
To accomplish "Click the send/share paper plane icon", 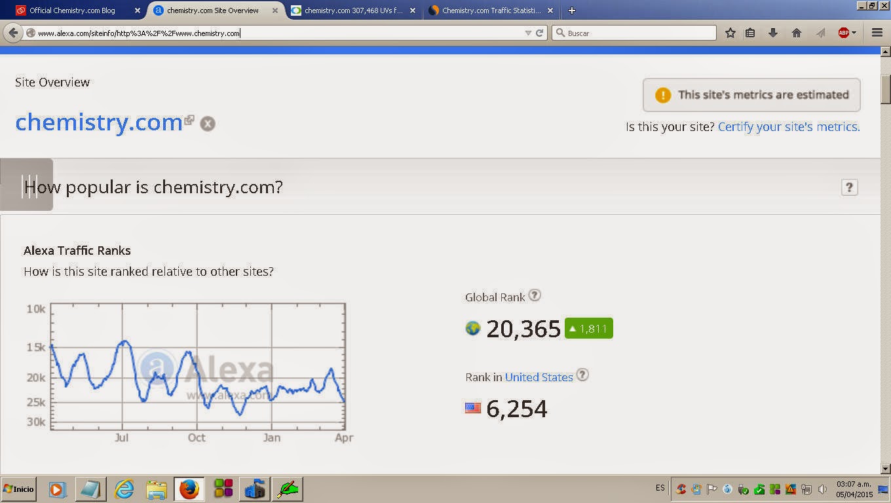I will coord(820,33).
